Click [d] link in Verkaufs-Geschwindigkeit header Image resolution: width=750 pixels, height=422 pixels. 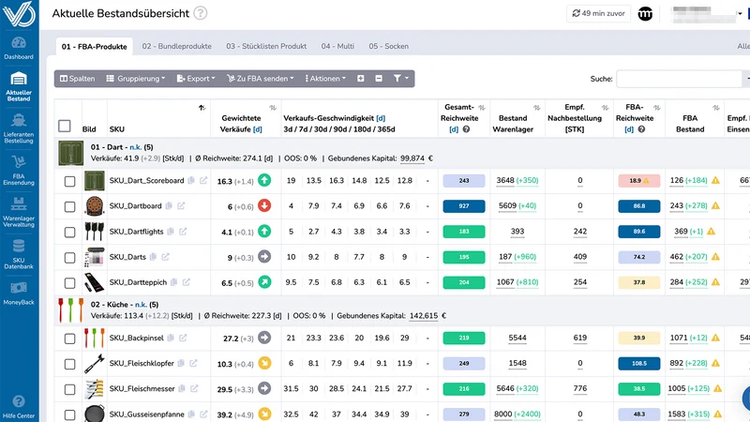(x=381, y=118)
